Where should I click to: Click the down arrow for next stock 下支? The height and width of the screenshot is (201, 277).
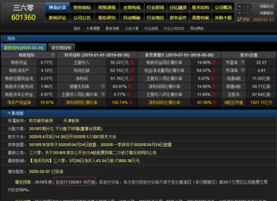coord(240,13)
